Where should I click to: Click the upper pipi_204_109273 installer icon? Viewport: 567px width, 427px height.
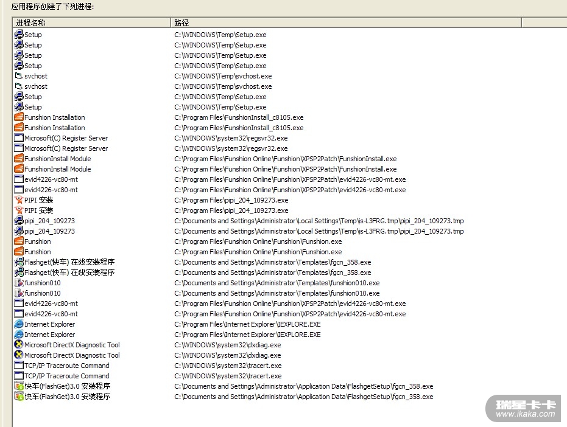(x=19, y=221)
